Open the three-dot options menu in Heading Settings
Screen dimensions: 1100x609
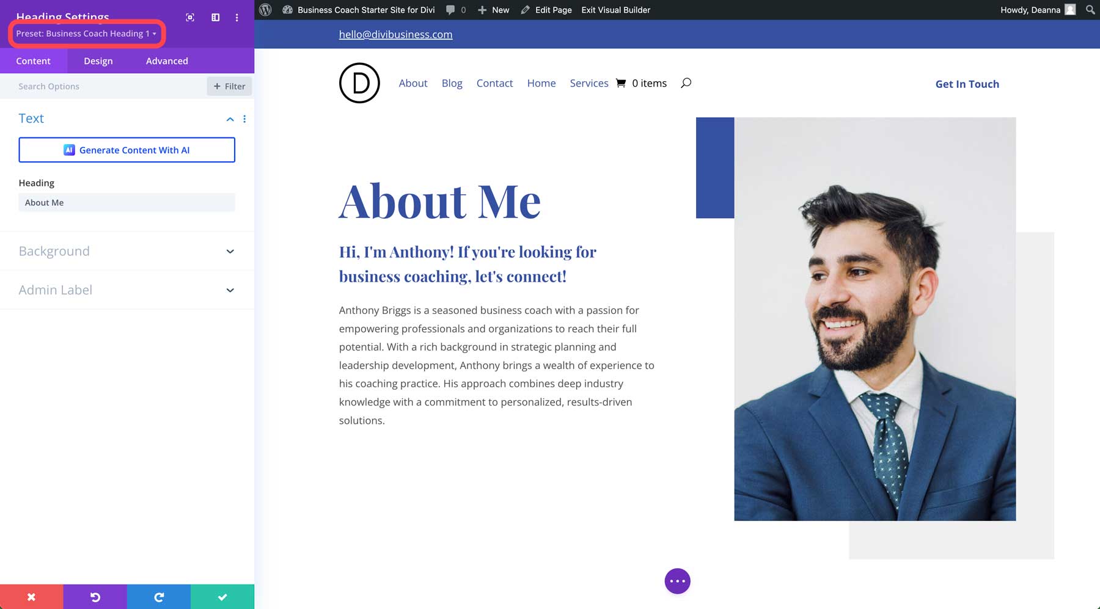(x=237, y=17)
